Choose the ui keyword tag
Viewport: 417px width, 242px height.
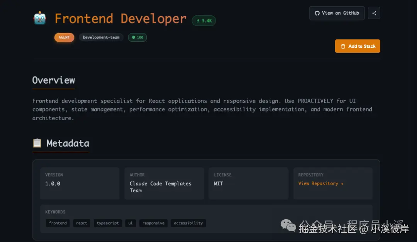pos(131,223)
